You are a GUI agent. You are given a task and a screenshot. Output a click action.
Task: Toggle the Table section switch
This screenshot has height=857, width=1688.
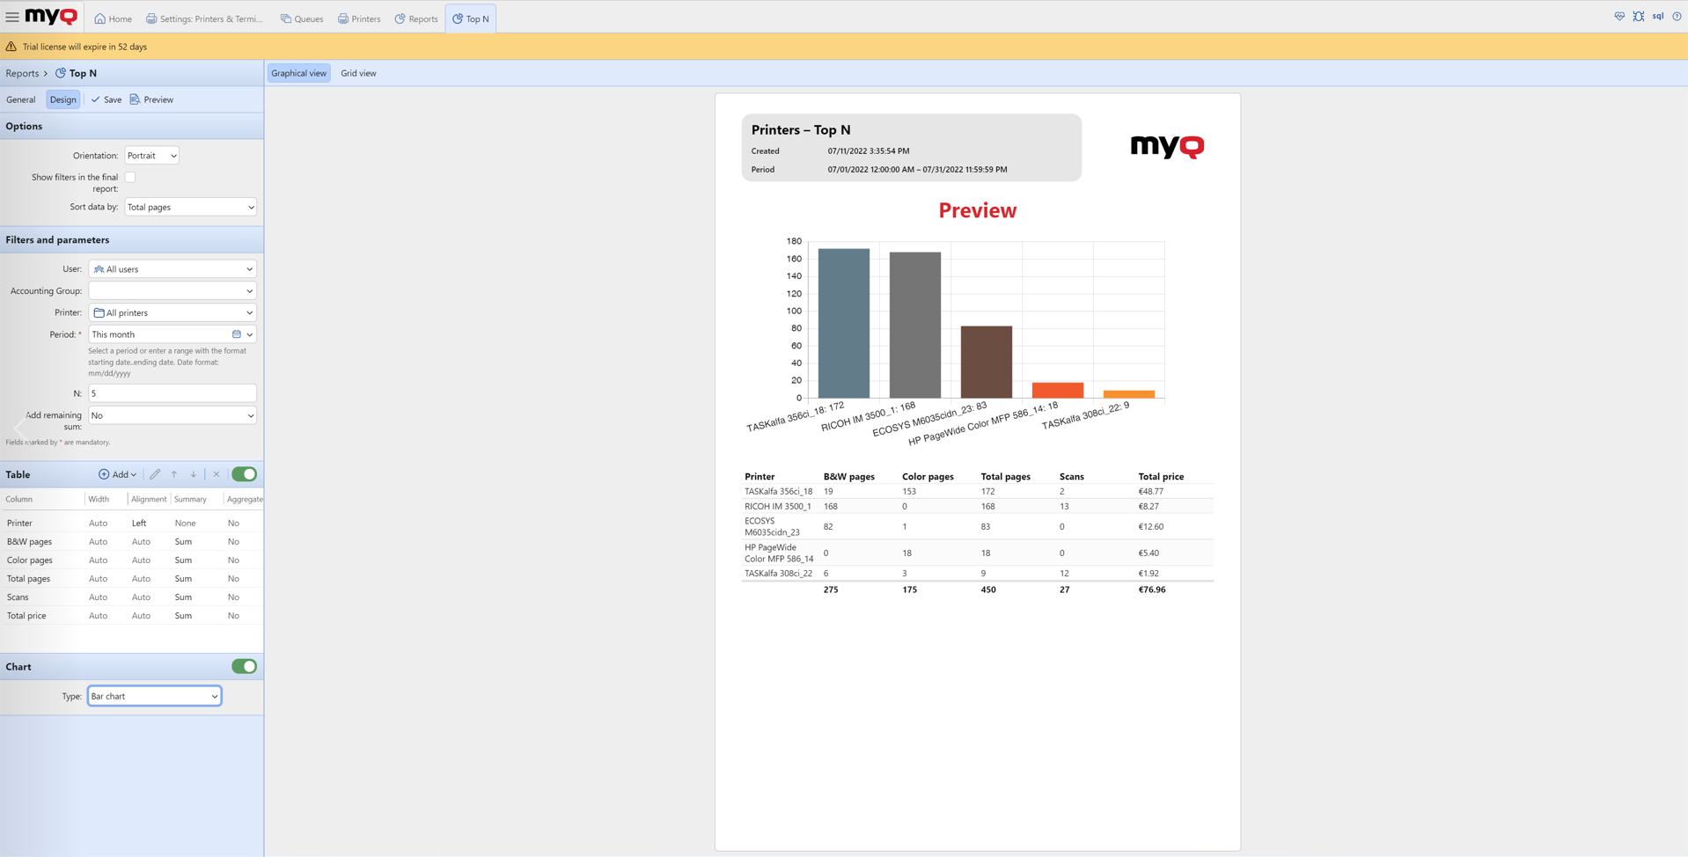click(245, 474)
